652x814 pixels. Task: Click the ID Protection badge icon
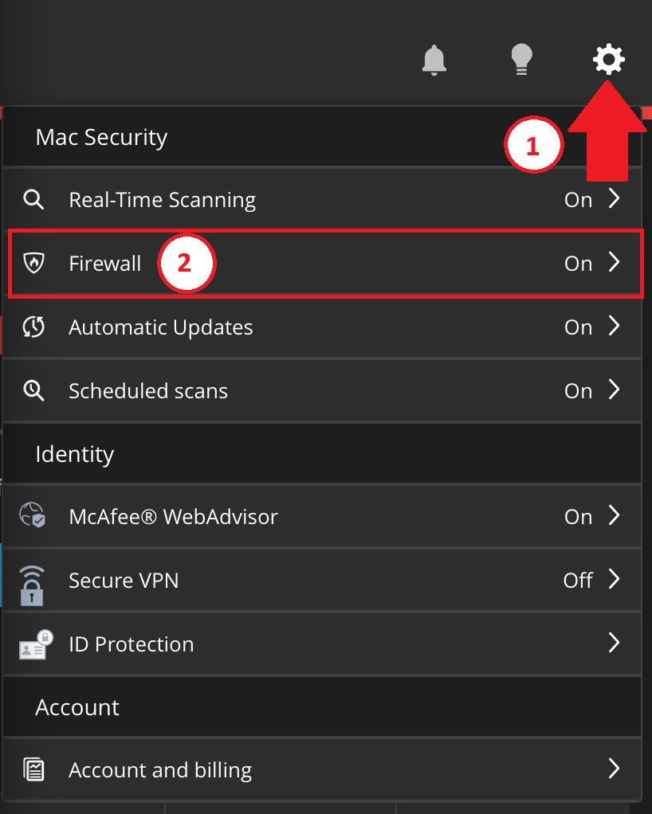[33, 644]
